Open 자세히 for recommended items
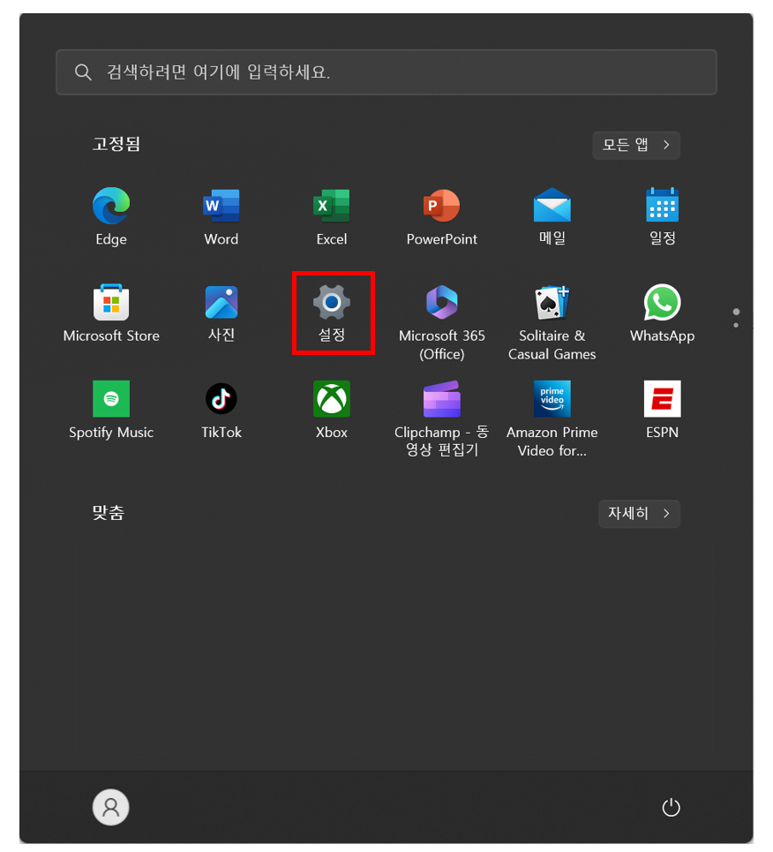The width and height of the screenshot is (773, 852). [x=640, y=514]
